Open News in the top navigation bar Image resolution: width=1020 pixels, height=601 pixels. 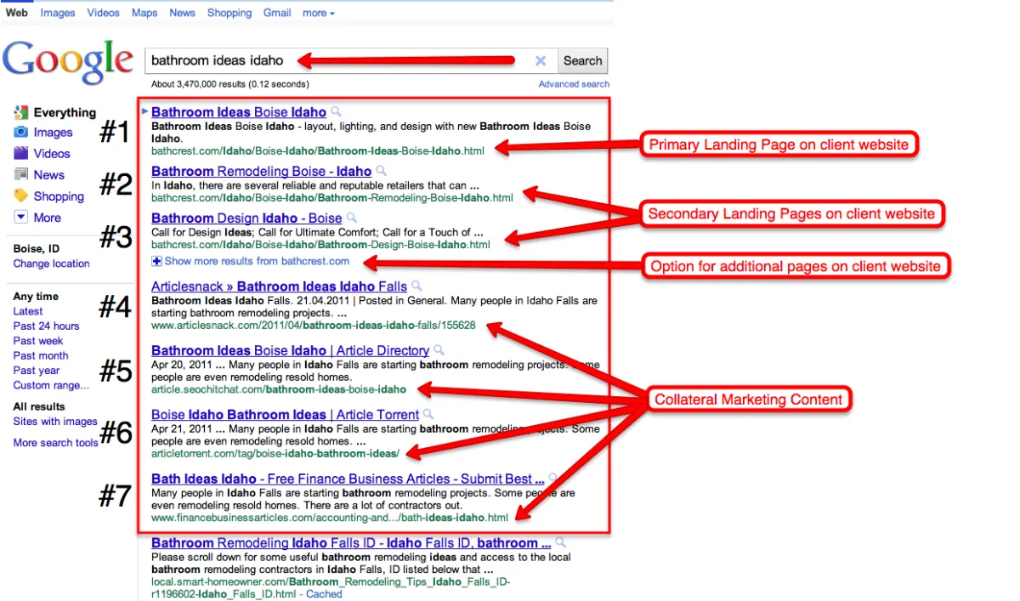tap(183, 13)
